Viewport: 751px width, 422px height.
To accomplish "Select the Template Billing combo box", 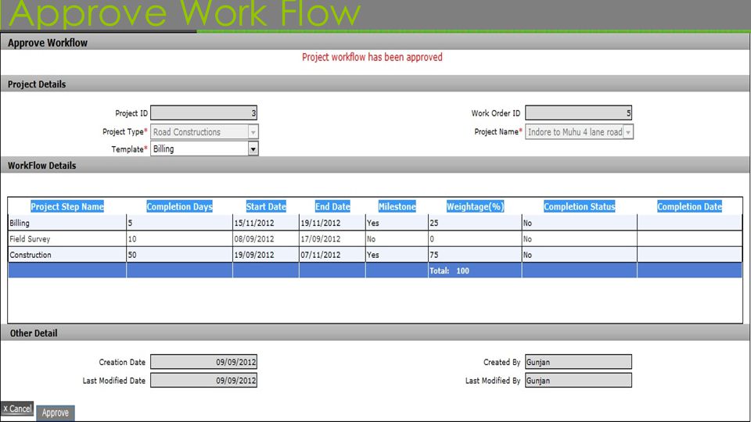I will click(x=204, y=148).
